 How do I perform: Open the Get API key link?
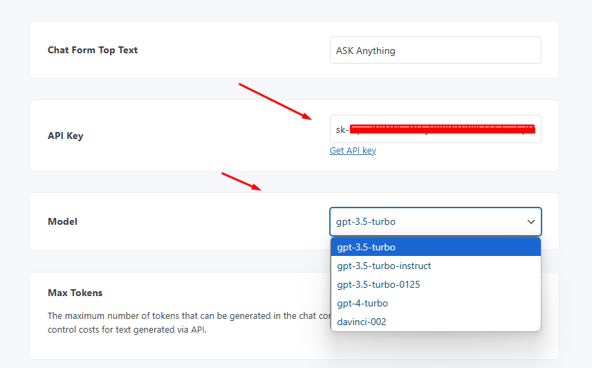coord(353,151)
